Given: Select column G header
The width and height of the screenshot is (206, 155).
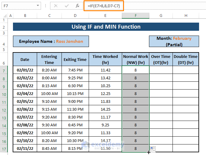Looking at the screenshot, I should click(161, 16).
